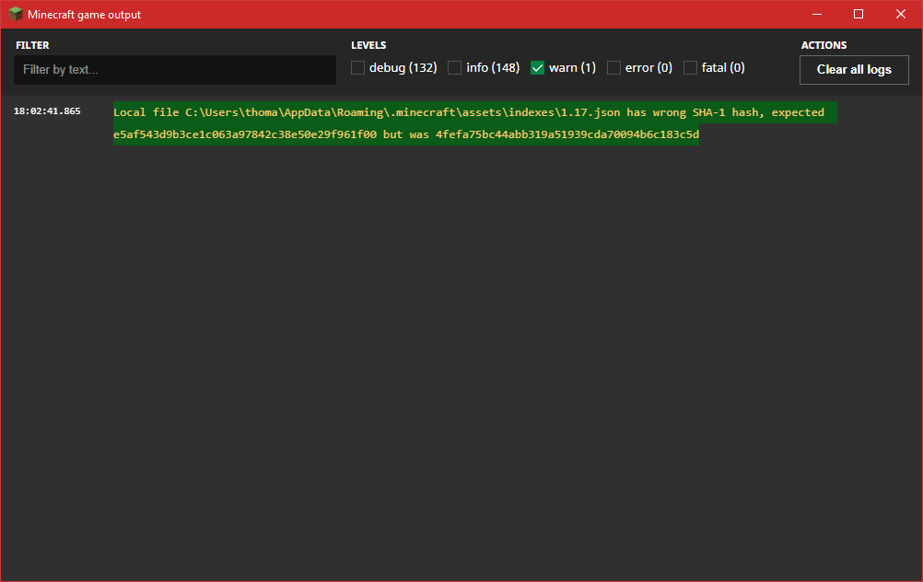Maximize the Minecraft game output window
923x582 pixels.
pyautogui.click(x=859, y=14)
